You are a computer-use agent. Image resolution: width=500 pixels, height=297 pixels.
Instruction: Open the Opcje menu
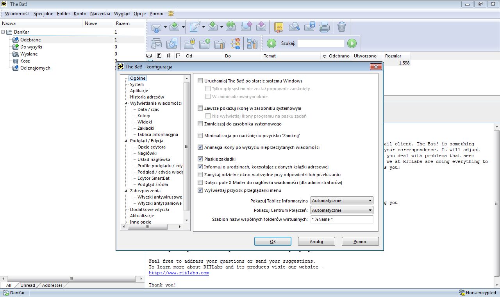(x=139, y=14)
